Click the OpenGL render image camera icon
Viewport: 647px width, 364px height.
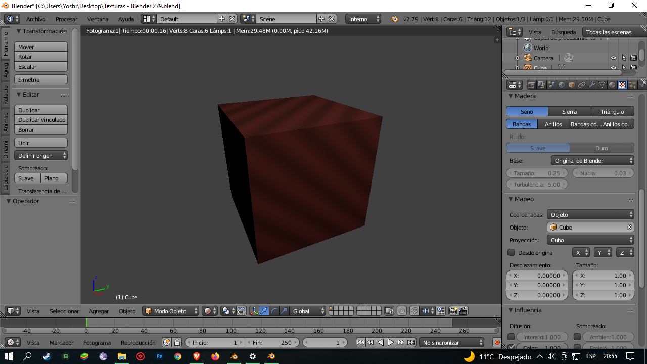453,311
